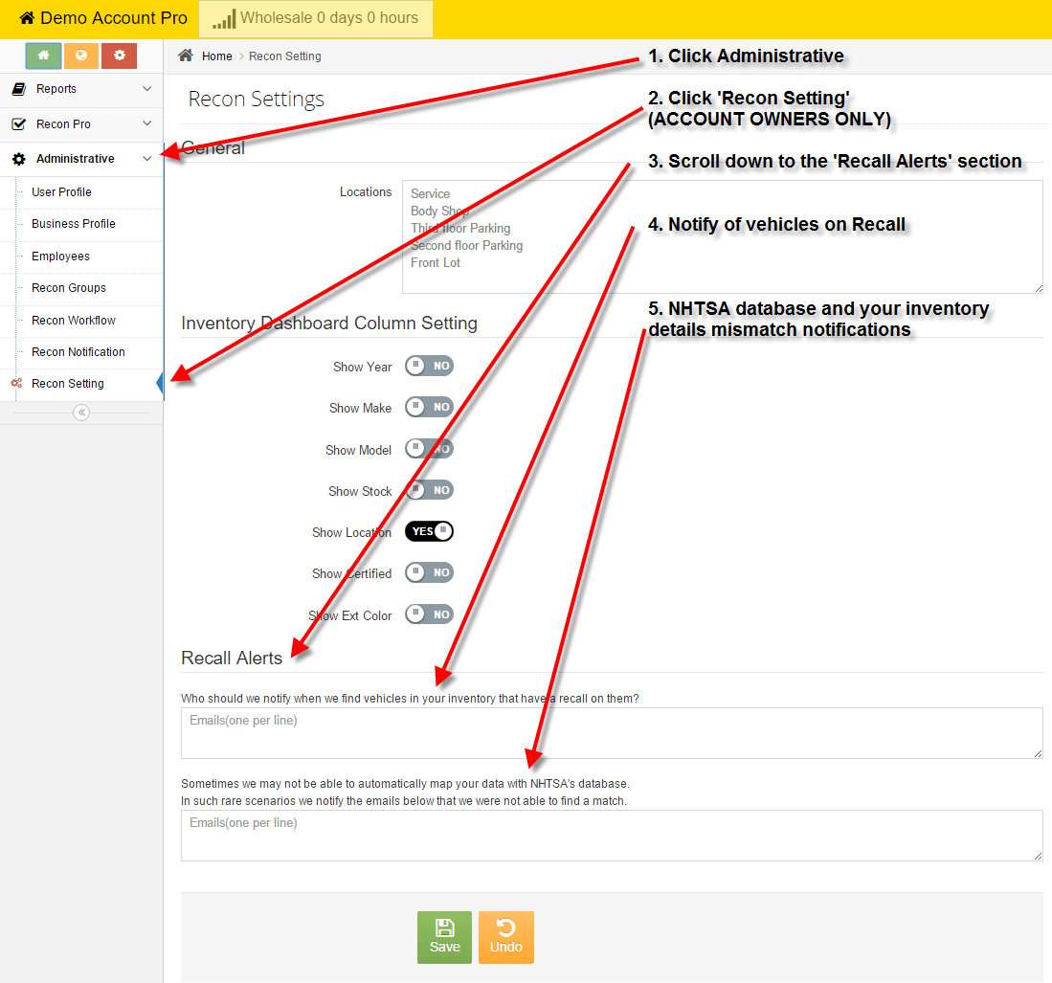Enable the Show Year toggle
This screenshot has width=1052, height=983.
pyautogui.click(x=429, y=366)
